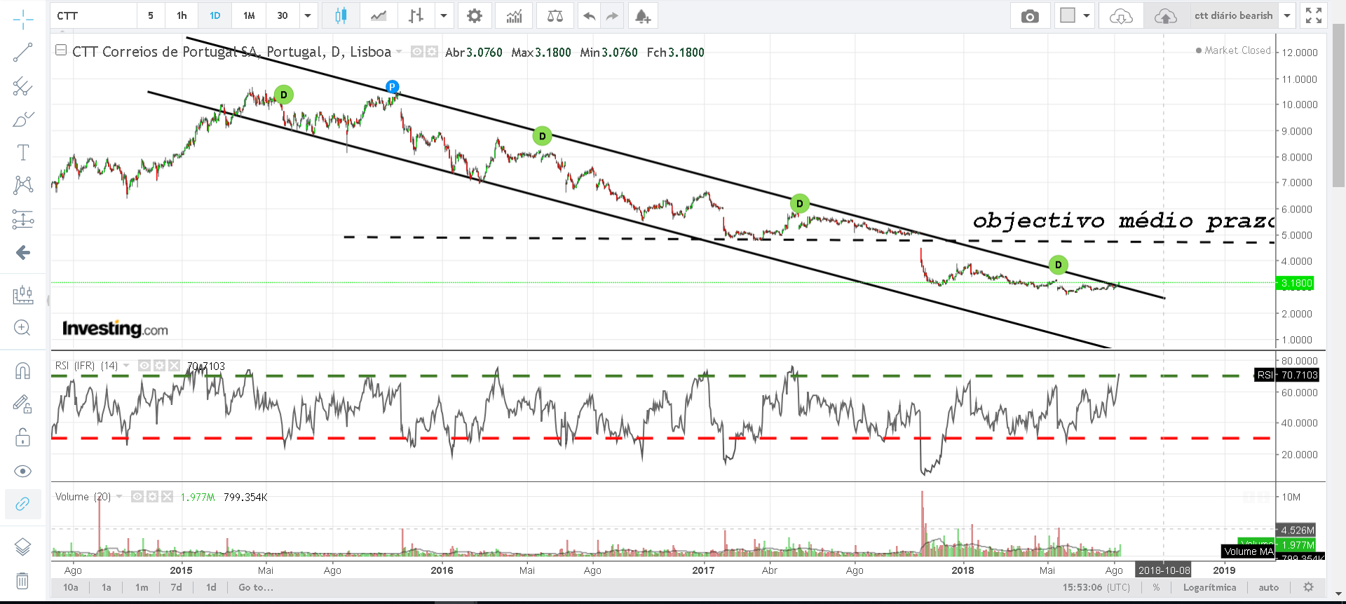Set time range to 7d
Viewport: 1346px width, 604px height.
click(x=177, y=587)
